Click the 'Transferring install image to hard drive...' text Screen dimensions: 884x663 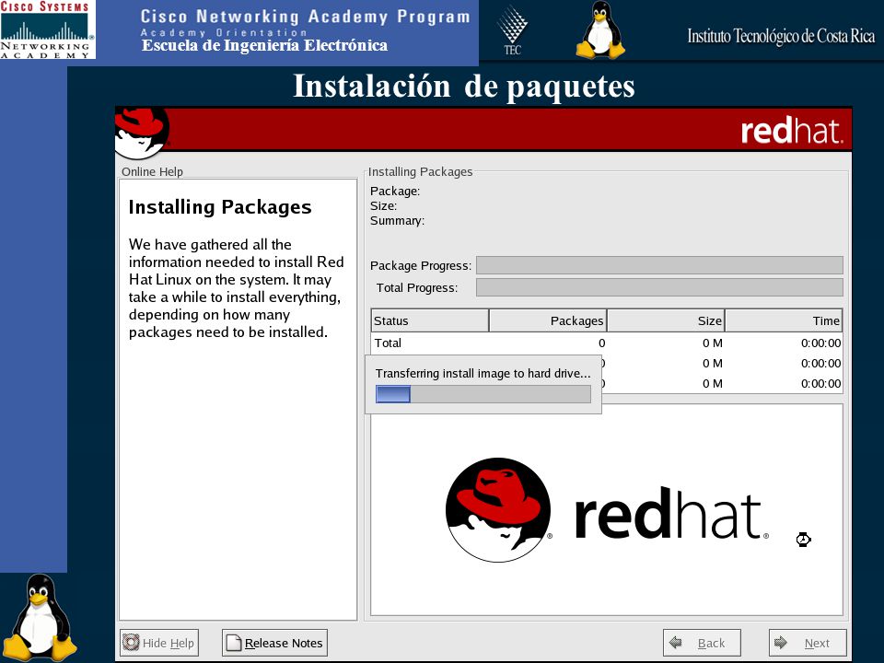[x=483, y=373]
